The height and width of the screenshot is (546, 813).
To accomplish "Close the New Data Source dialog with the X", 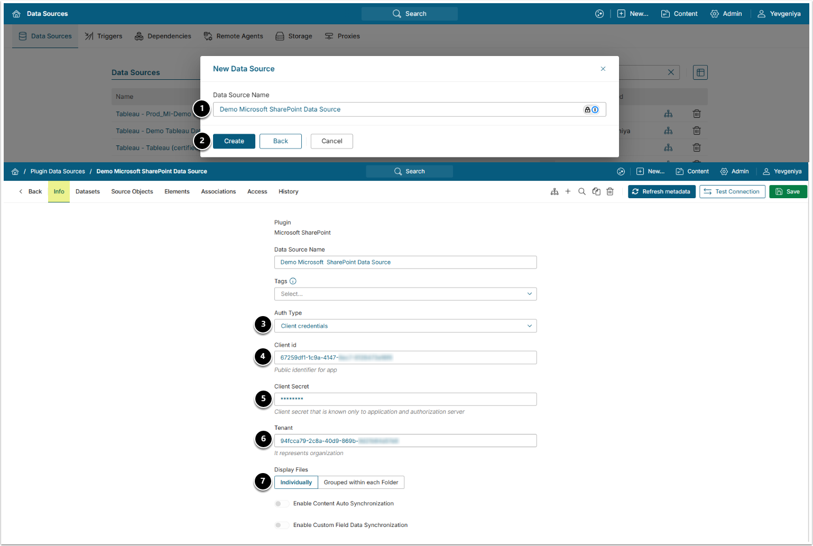I will pos(603,69).
